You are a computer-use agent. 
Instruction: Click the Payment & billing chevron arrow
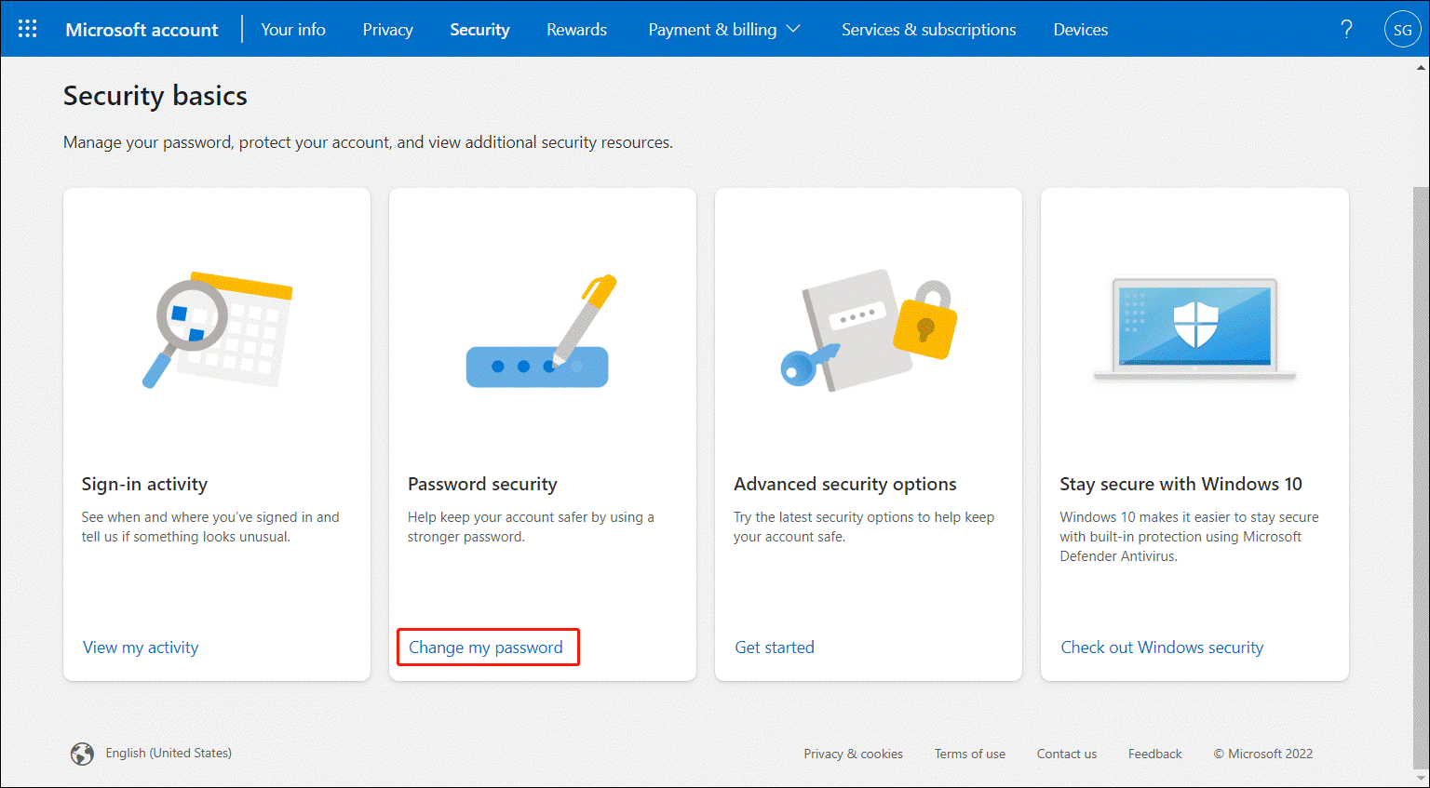tap(794, 29)
